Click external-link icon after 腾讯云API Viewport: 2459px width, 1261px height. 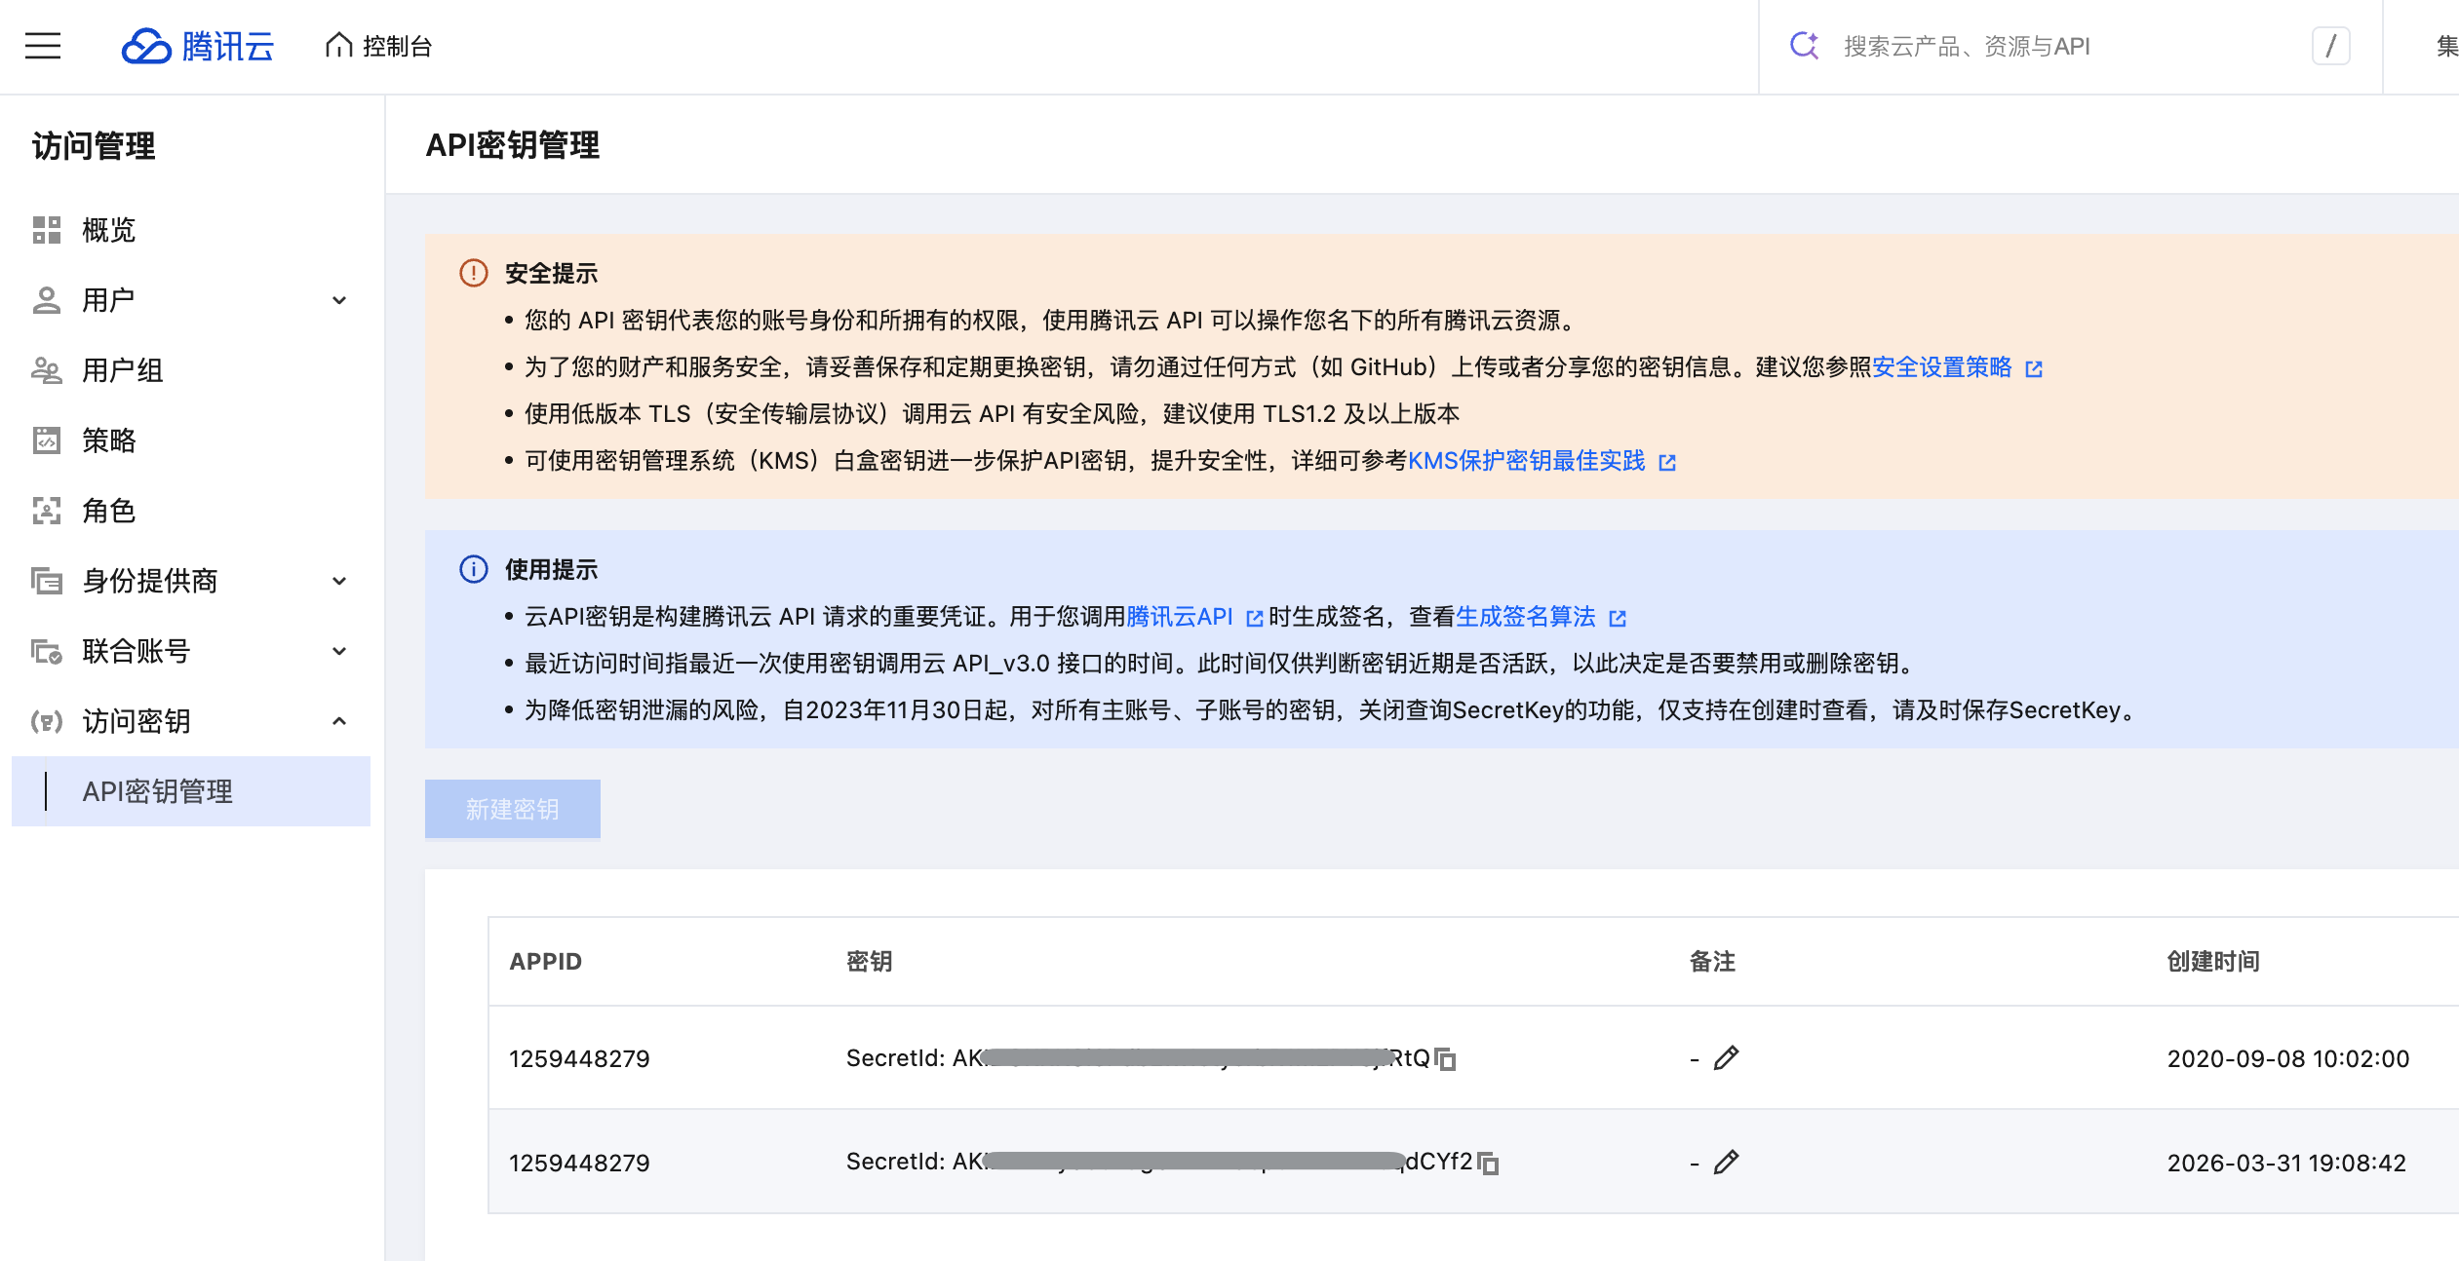tap(1255, 618)
